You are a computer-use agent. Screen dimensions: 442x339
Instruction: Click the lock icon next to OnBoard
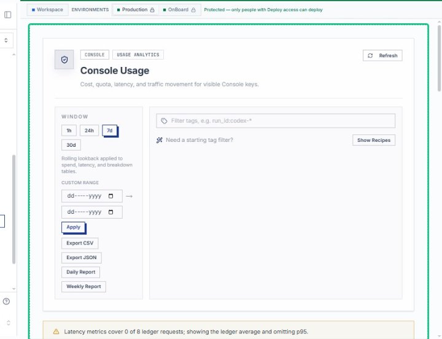pos(193,10)
